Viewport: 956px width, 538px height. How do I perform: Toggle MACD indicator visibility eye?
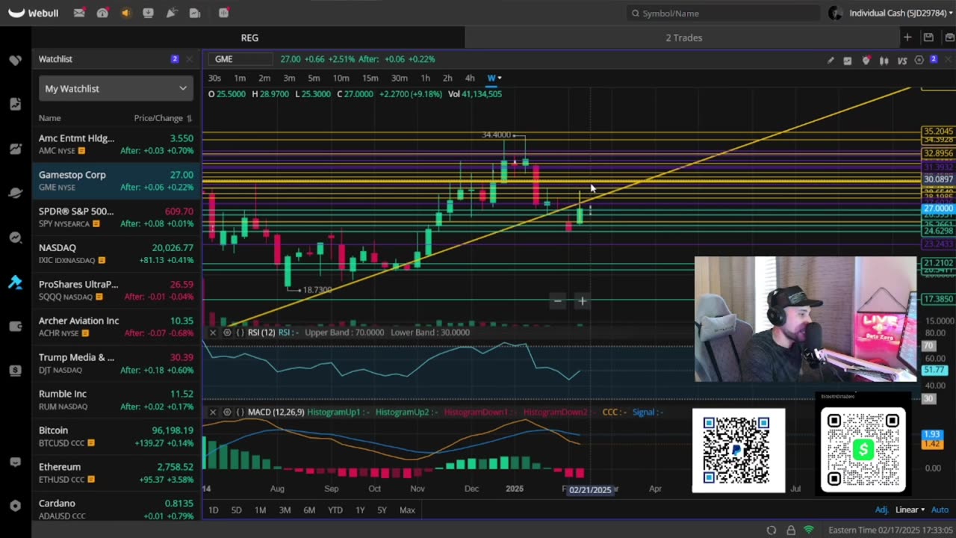tap(227, 412)
